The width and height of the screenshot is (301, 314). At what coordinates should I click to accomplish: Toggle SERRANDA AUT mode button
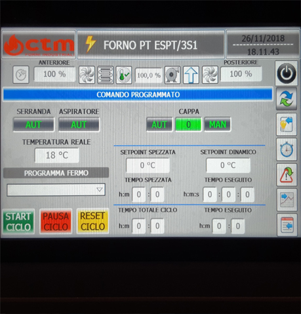pos(33,125)
